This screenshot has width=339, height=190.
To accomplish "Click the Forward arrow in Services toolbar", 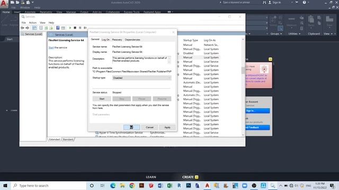I will point(27,28).
